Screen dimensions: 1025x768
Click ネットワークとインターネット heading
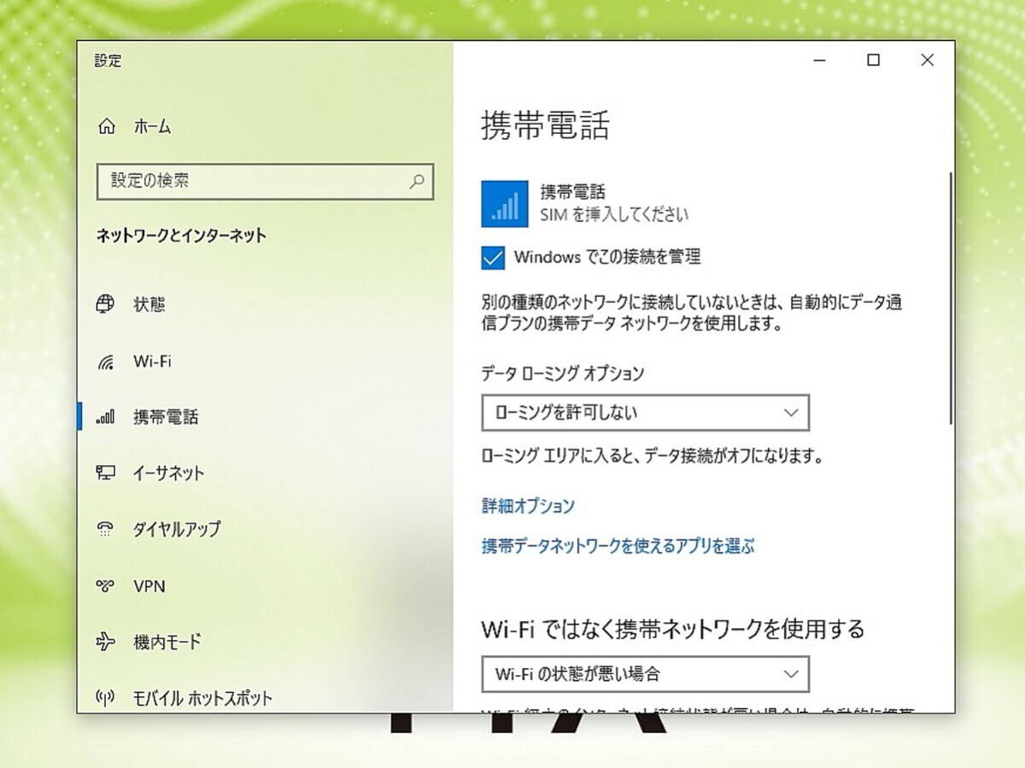tap(181, 236)
